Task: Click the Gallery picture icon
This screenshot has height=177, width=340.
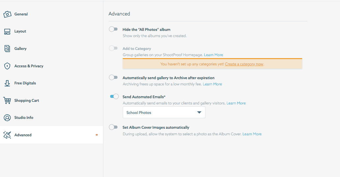Action: (x=7, y=49)
